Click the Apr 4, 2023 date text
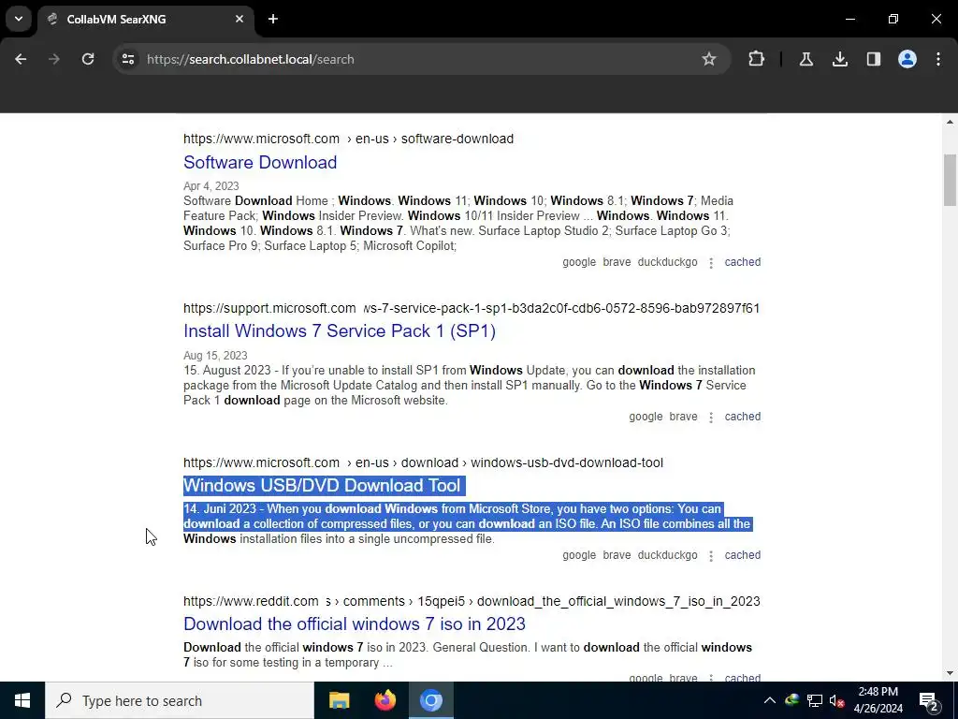This screenshot has height=719, width=958. click(210, 186)
